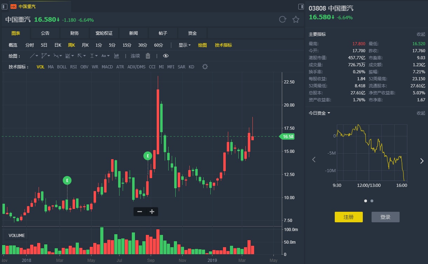The width and height of the screenshot is (428, 264).
Task: Toggle 连续 continuous drawing mode
Action: coord(135,56)
